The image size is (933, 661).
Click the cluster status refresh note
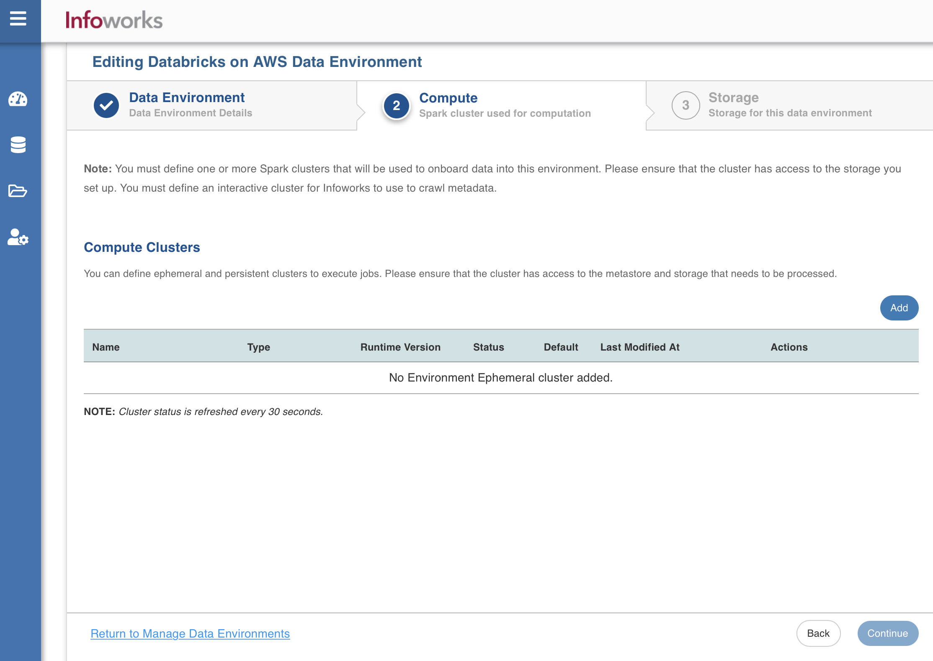tap(204, 412)
